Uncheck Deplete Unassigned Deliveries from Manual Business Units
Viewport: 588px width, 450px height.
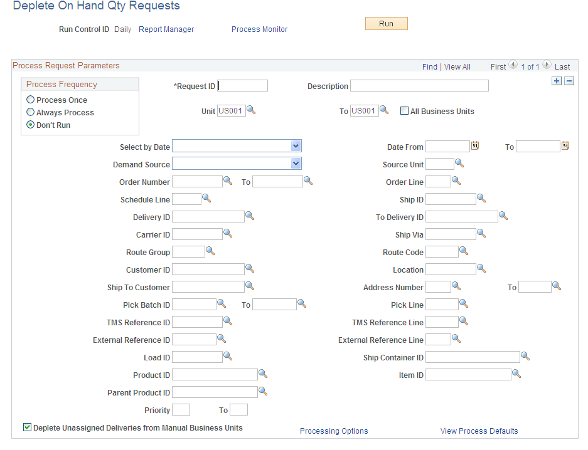point(26,427)
